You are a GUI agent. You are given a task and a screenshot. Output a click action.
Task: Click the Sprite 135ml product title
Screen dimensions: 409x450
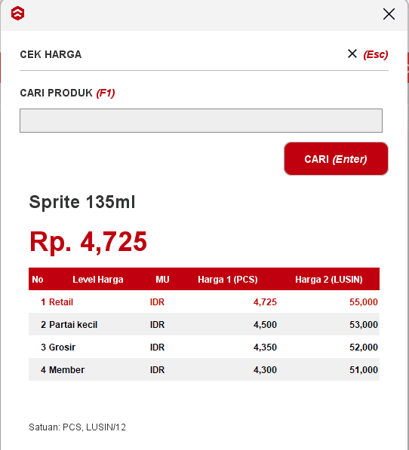[81, 202]
